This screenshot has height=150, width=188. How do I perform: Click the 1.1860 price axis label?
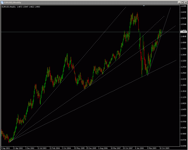(x=183, y=85)
